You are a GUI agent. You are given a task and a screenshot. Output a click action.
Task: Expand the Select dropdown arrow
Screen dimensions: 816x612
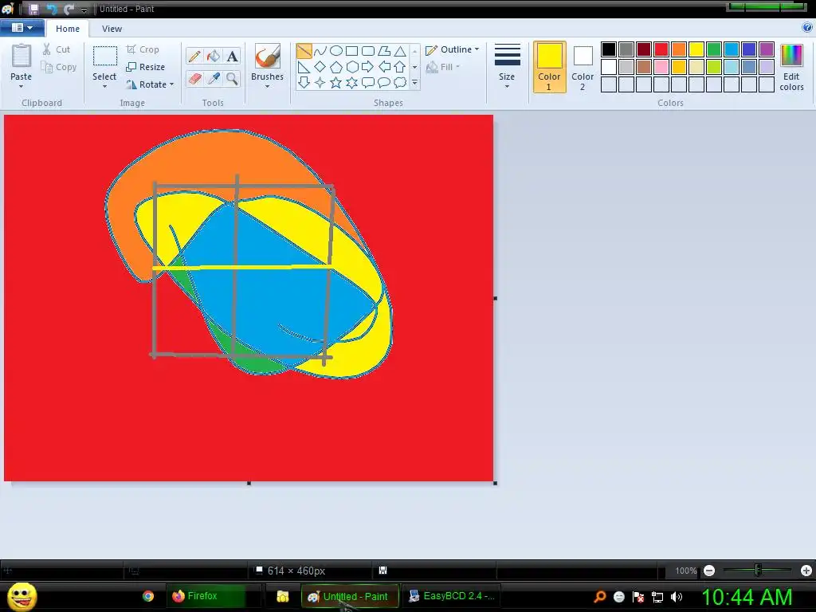point(104,86)
